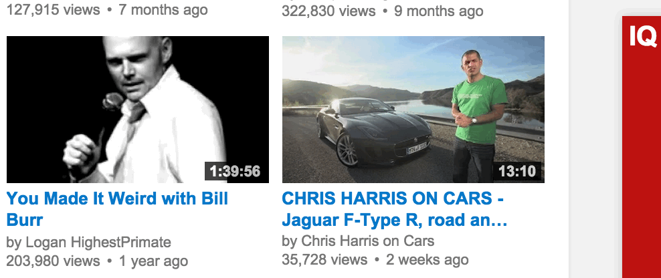Screen dimensions: 661x278
Task: Click the "2 weeks ago" upload date
Action: click(x=427, y=259)
